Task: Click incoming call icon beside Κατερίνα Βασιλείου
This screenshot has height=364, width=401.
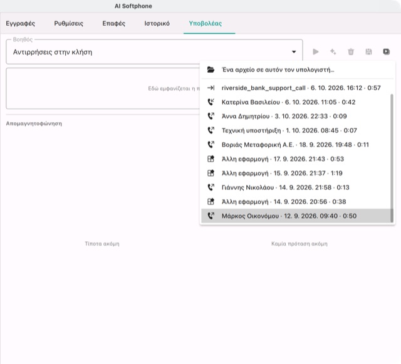Action: coord(211,102)
